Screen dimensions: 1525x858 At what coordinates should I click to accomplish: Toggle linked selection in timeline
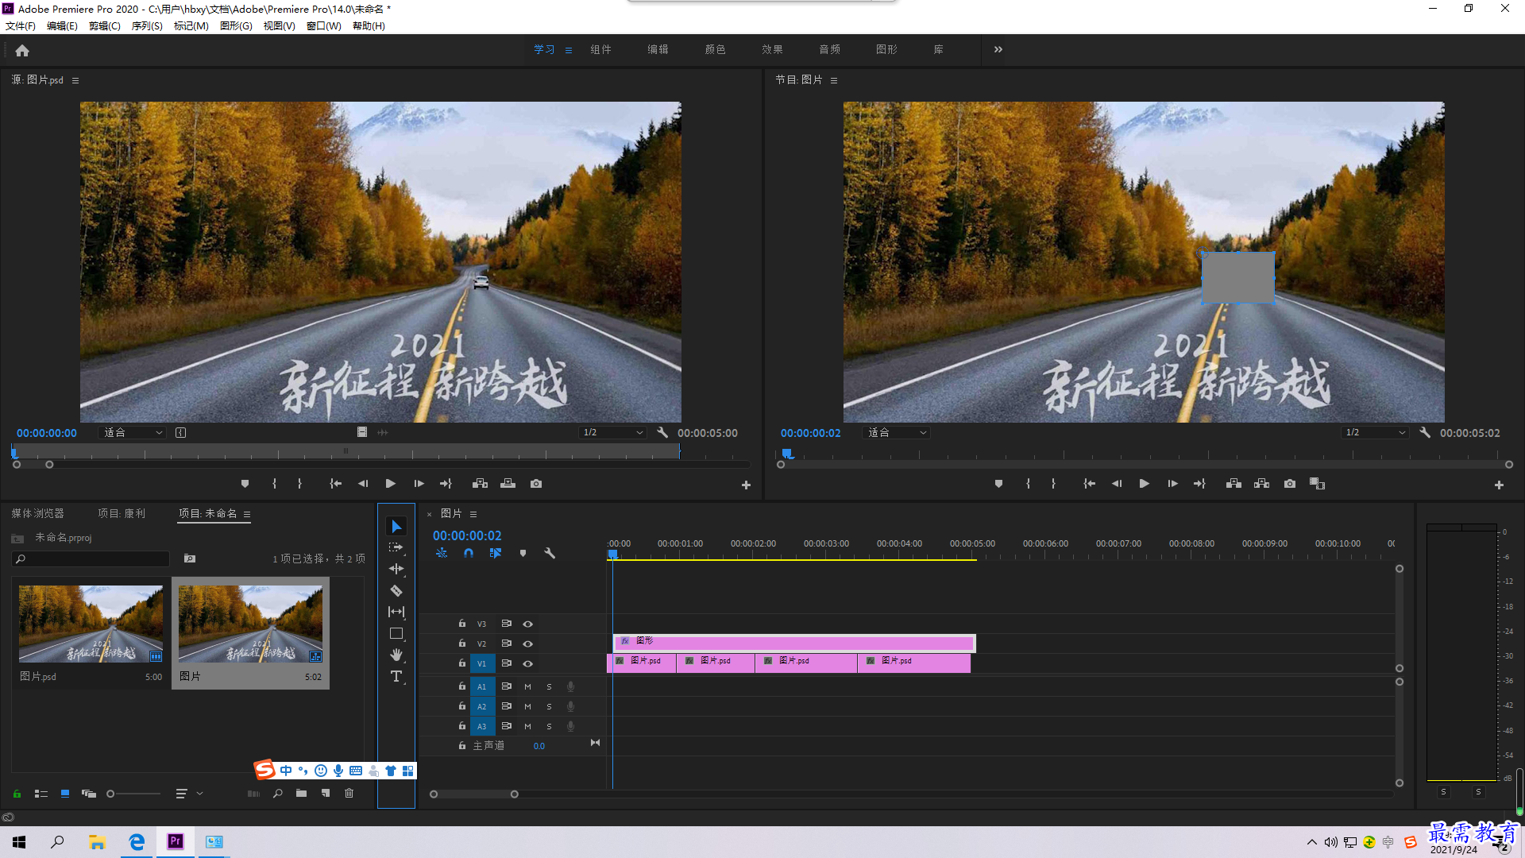tap(496, 553)
